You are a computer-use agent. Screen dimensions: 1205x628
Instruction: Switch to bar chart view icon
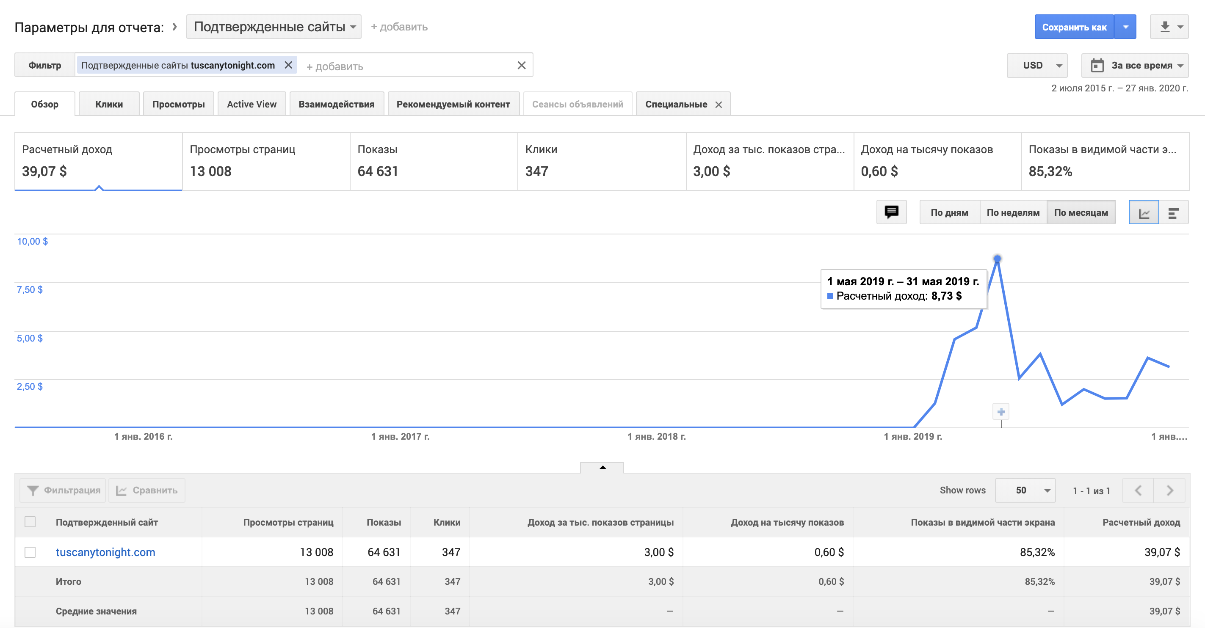pyautogui.click(x=1173, y=213)
